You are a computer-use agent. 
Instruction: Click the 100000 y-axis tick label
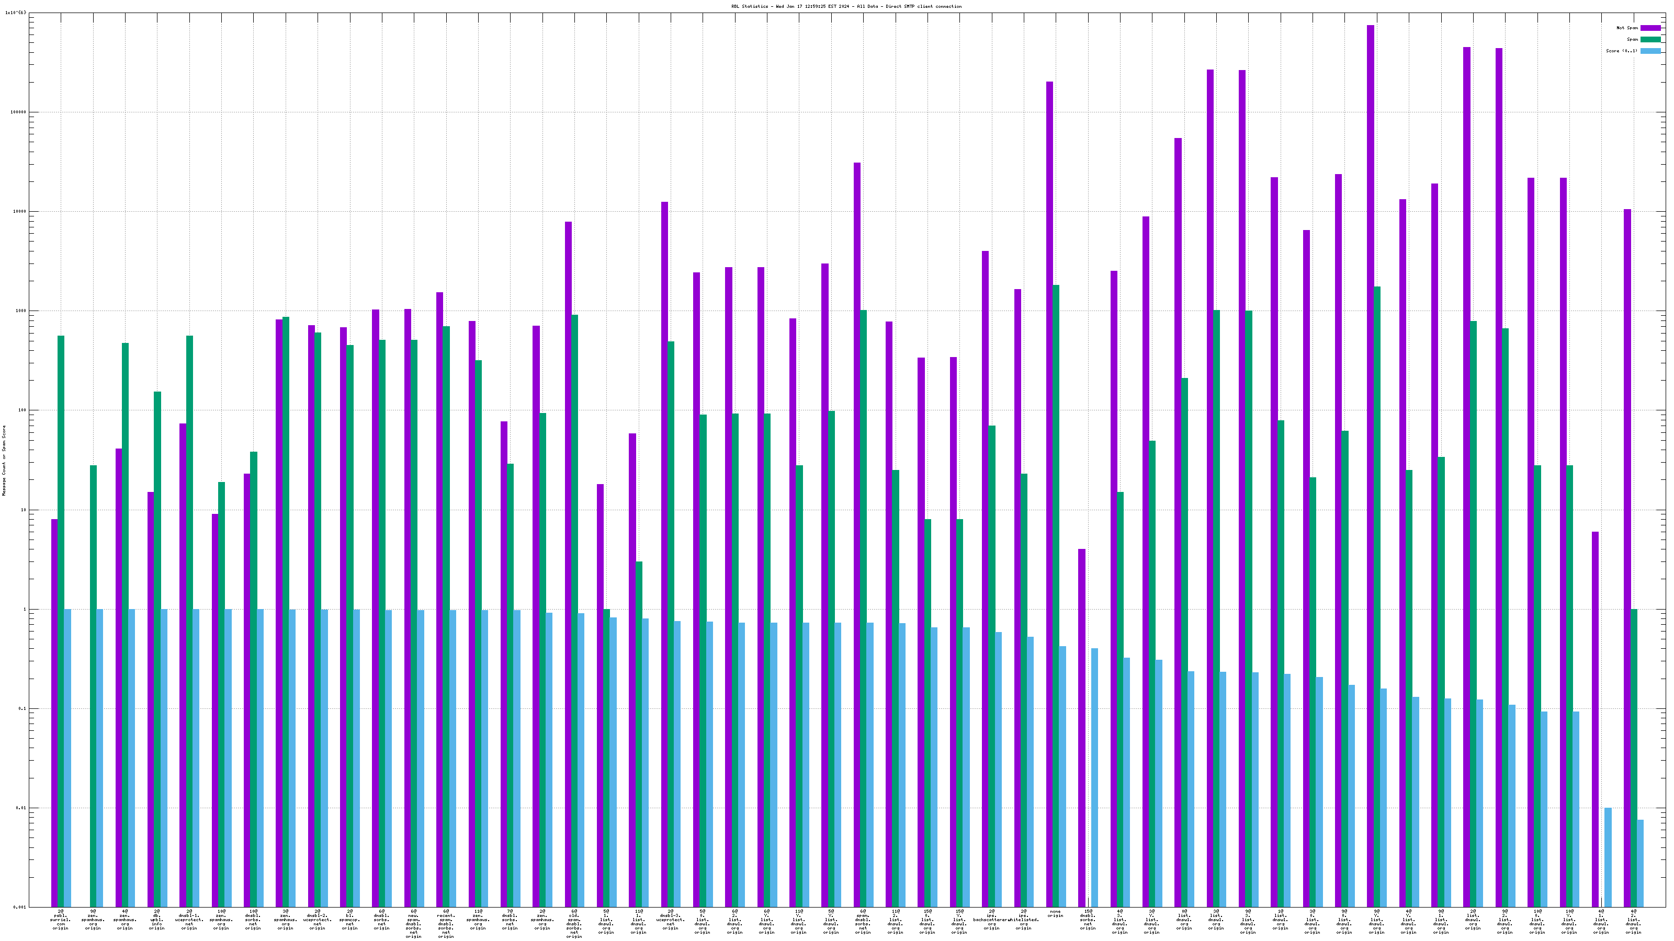(x=18, y=112)
